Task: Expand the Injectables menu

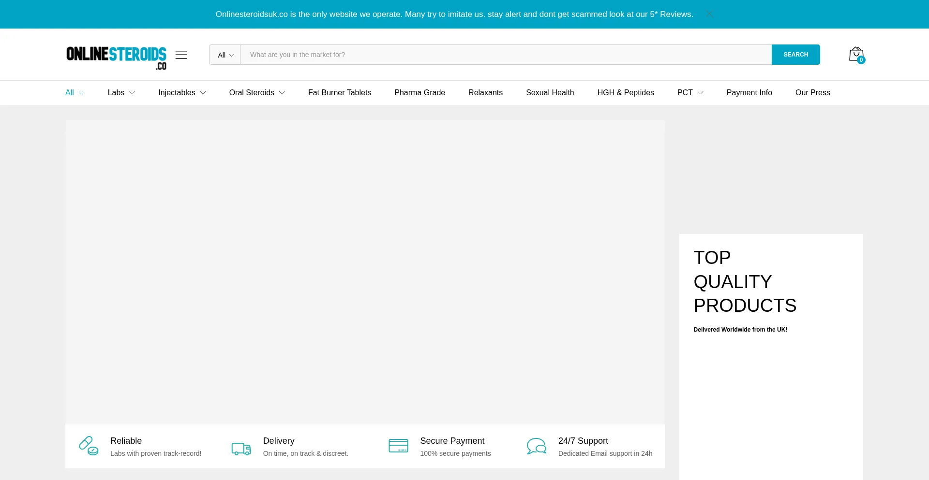Action: tap(182, 93)
